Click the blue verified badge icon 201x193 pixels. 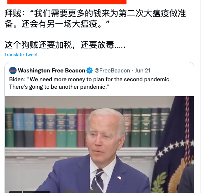[90, 70]
